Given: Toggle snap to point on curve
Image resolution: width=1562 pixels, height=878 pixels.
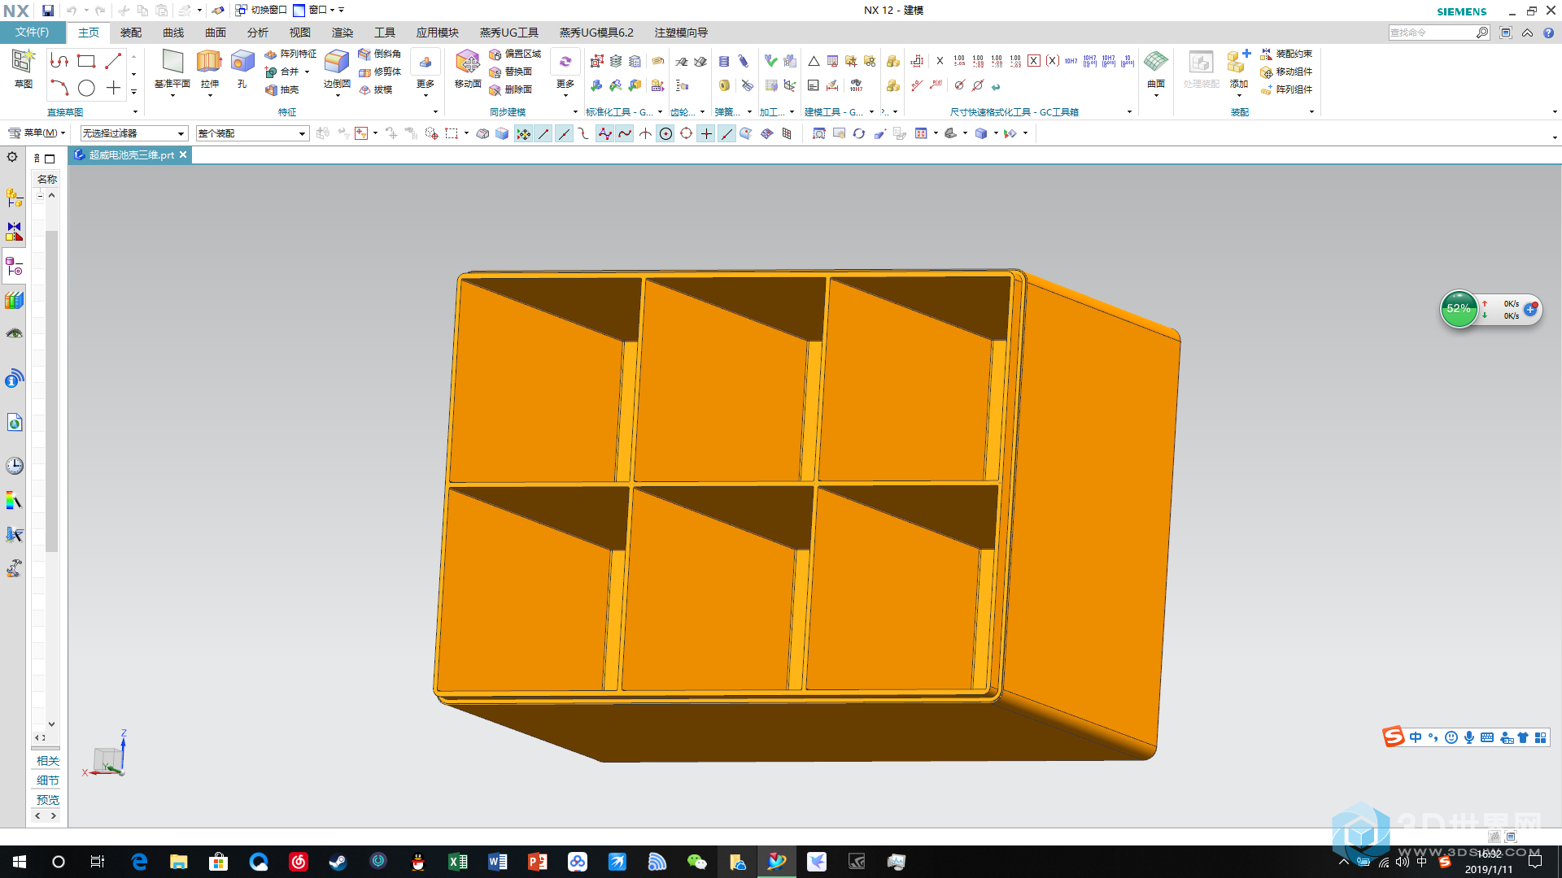Looking at the screenshot, I should [726, 133].
